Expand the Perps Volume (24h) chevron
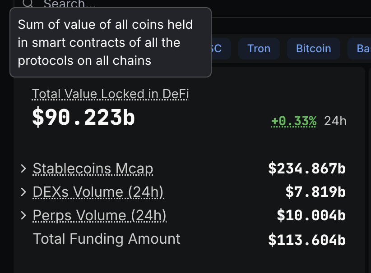 23,215
